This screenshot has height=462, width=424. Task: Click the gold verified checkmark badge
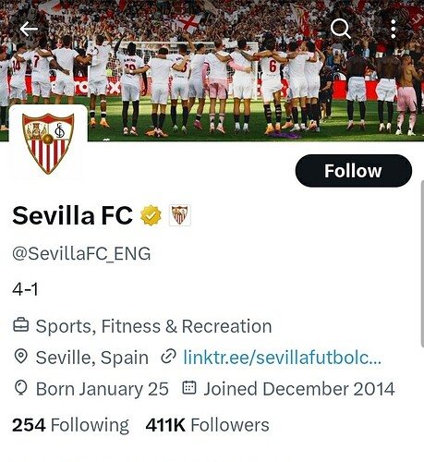click(151, 215)
